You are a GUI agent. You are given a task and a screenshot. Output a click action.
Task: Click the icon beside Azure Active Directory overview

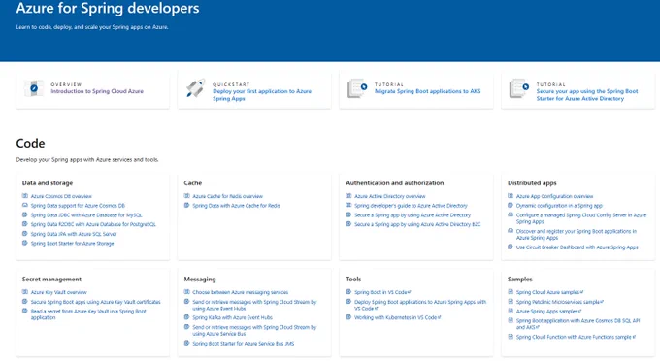(x=348, y=196)
